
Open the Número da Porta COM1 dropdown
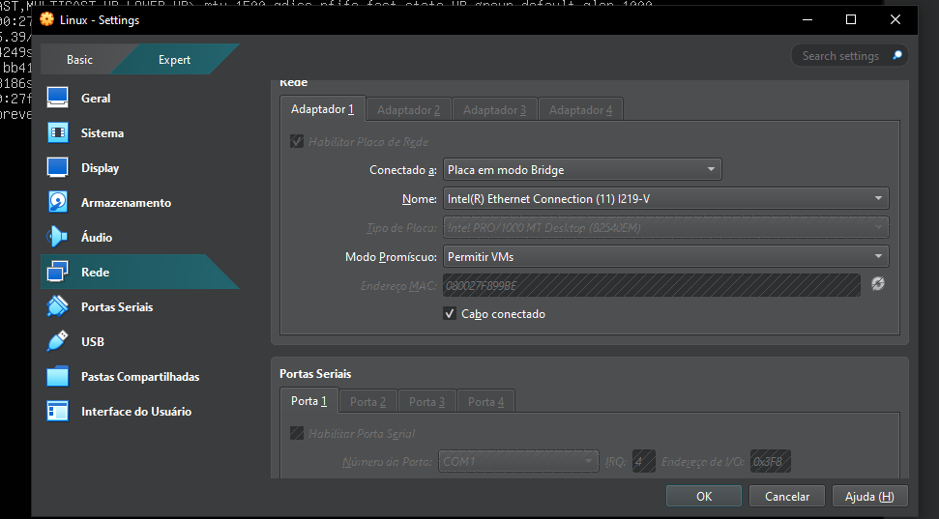point(518,462)
